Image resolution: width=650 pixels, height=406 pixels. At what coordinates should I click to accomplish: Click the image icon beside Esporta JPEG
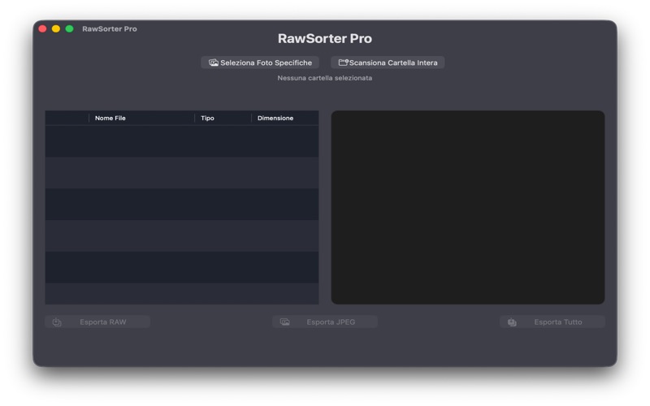tap(285, 322)
